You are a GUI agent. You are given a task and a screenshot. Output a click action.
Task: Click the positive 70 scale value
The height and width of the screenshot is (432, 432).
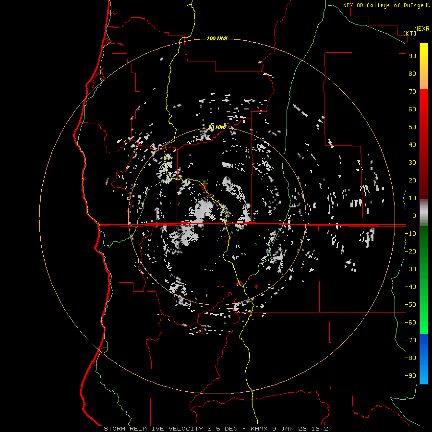412,92
